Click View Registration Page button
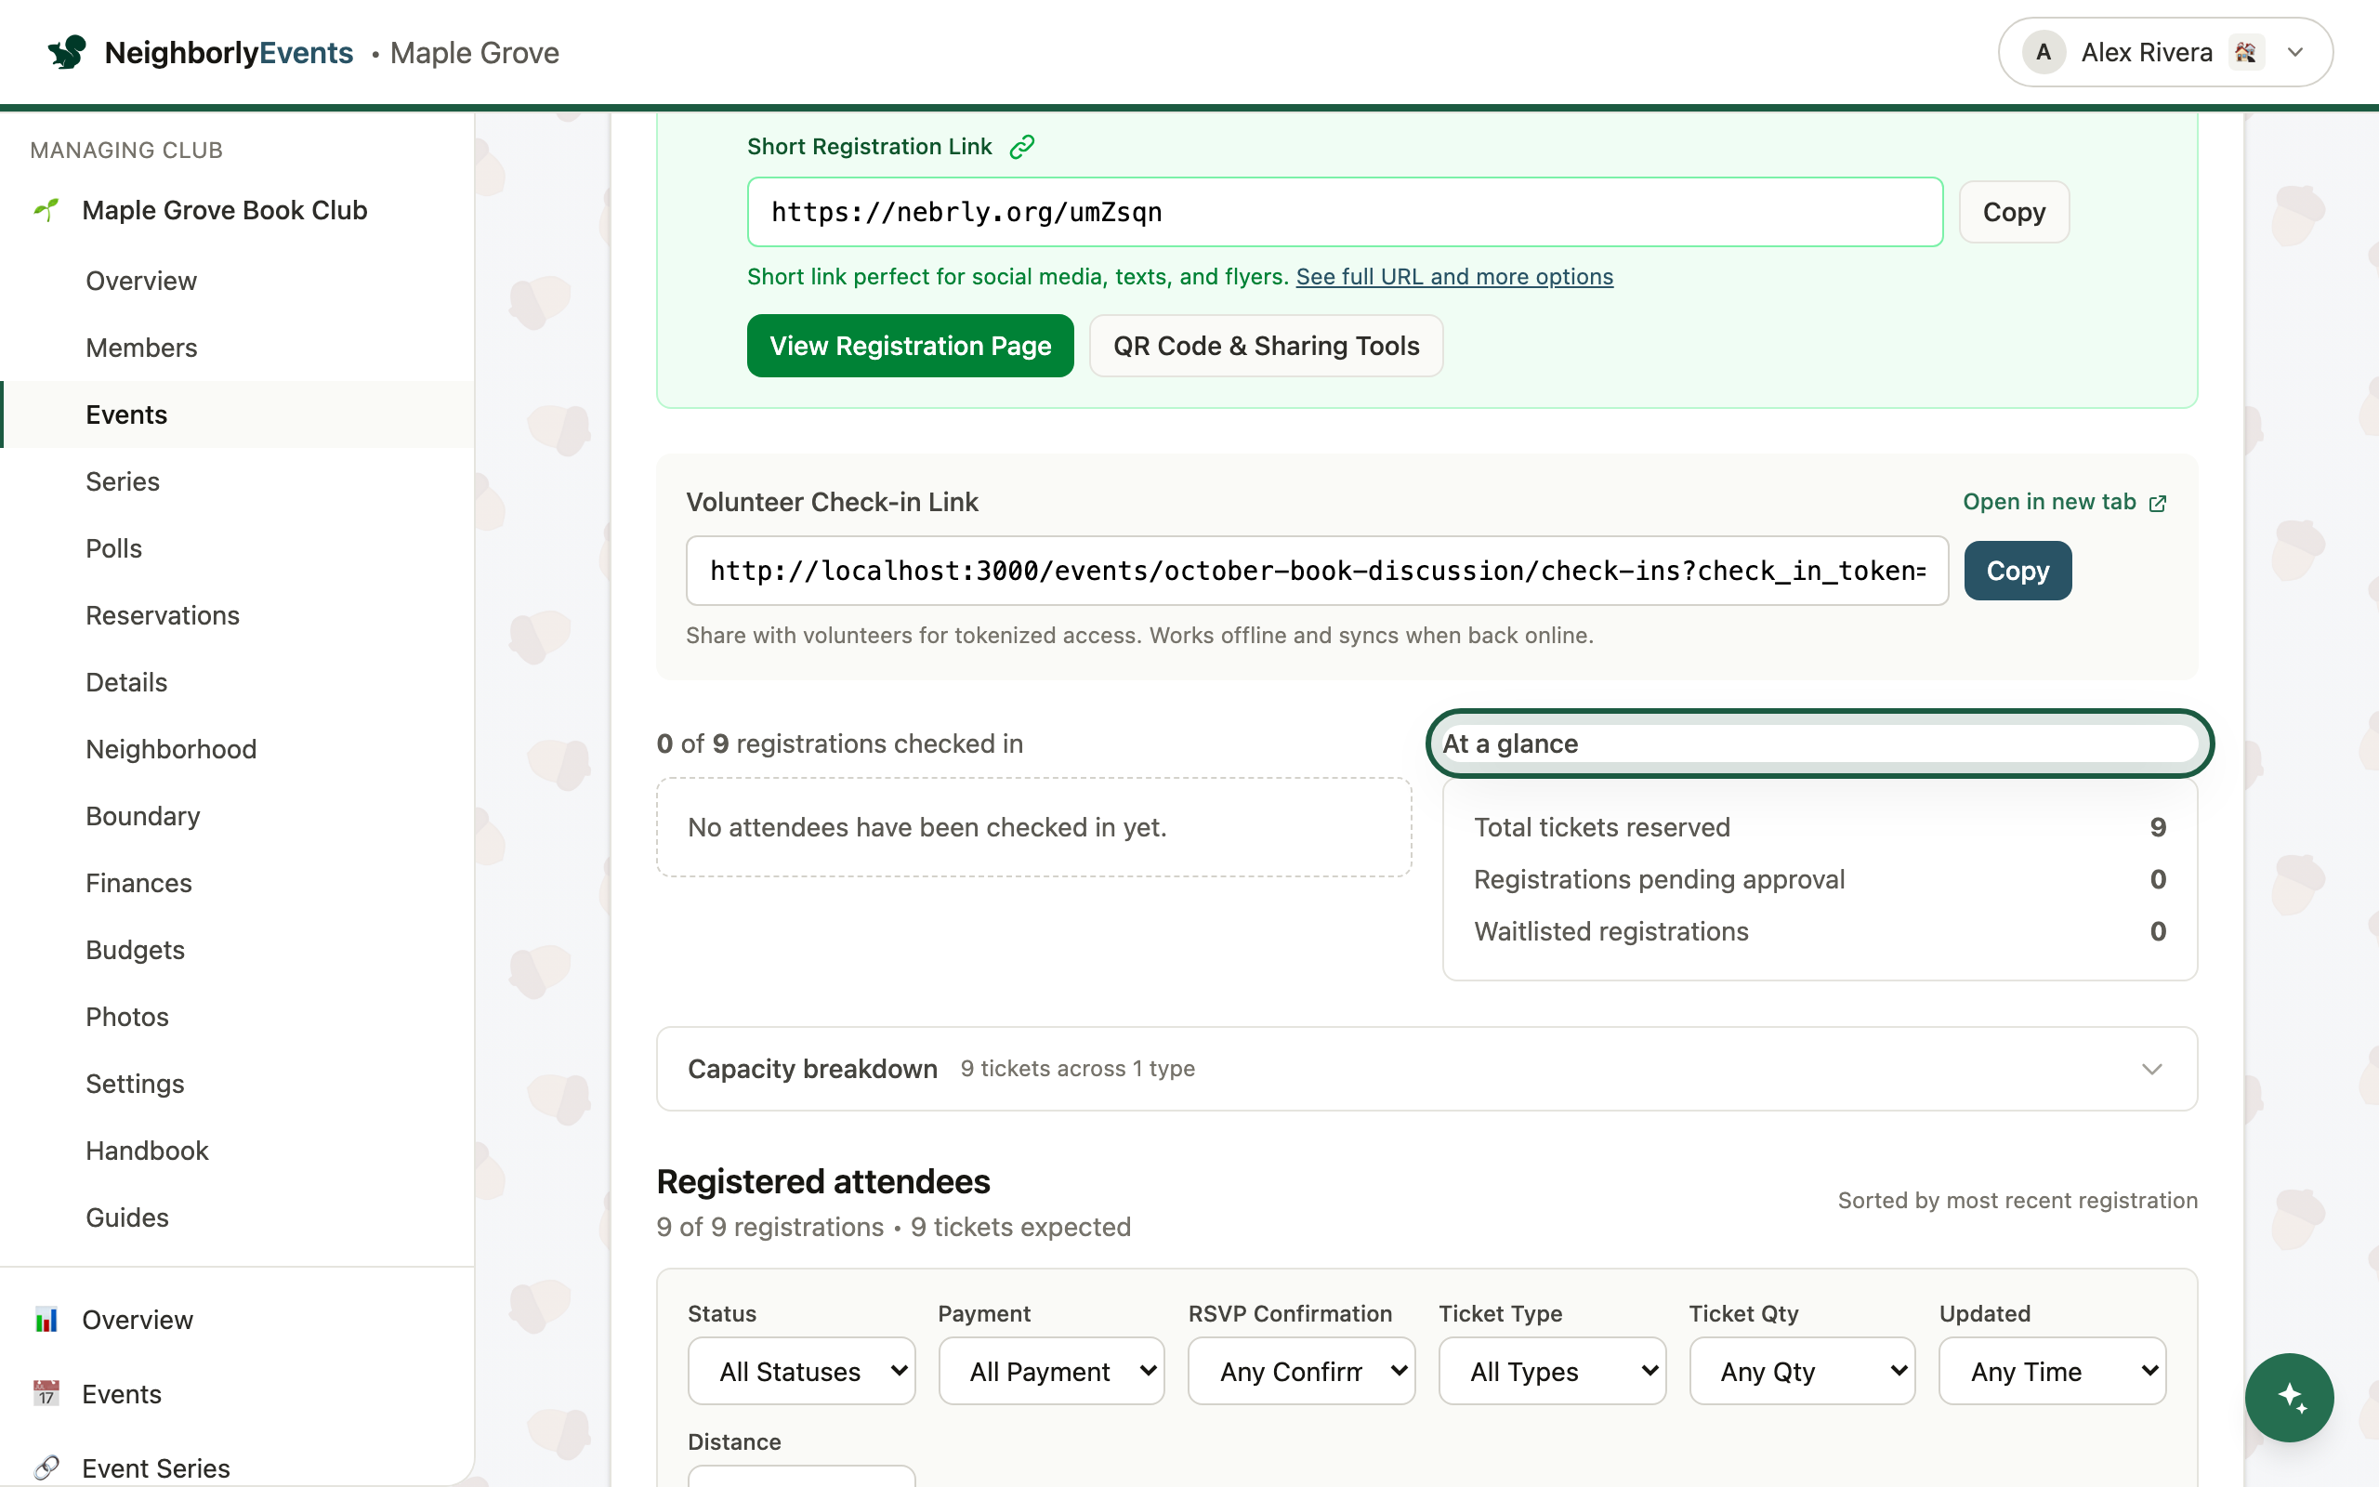This screenshot has width=2379, height=1487. pos(911,346)
